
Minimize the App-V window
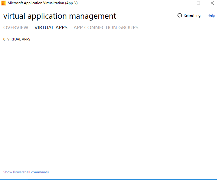[x=185, y=3]
